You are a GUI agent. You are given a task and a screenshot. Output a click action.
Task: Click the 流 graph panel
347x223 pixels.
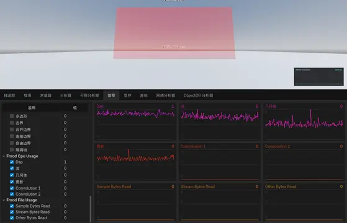point(220,121)
